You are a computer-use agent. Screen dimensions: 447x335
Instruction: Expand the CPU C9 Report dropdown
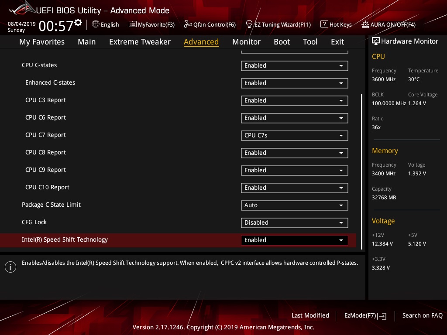pos(295,171)
